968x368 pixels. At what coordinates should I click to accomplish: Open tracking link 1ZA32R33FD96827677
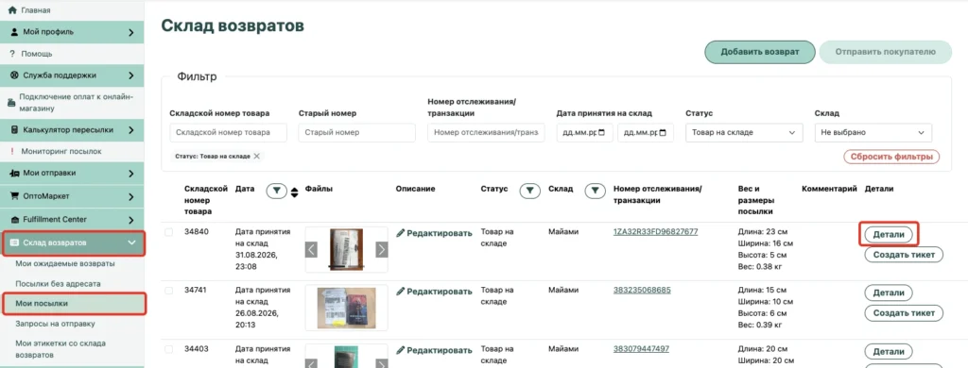656,232
